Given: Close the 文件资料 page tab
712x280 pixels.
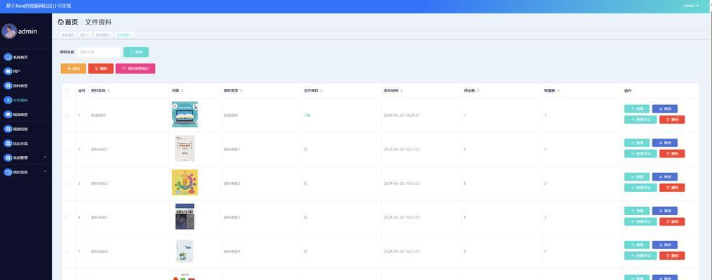Looking at the screenshot, I should (x=131, y=34).
